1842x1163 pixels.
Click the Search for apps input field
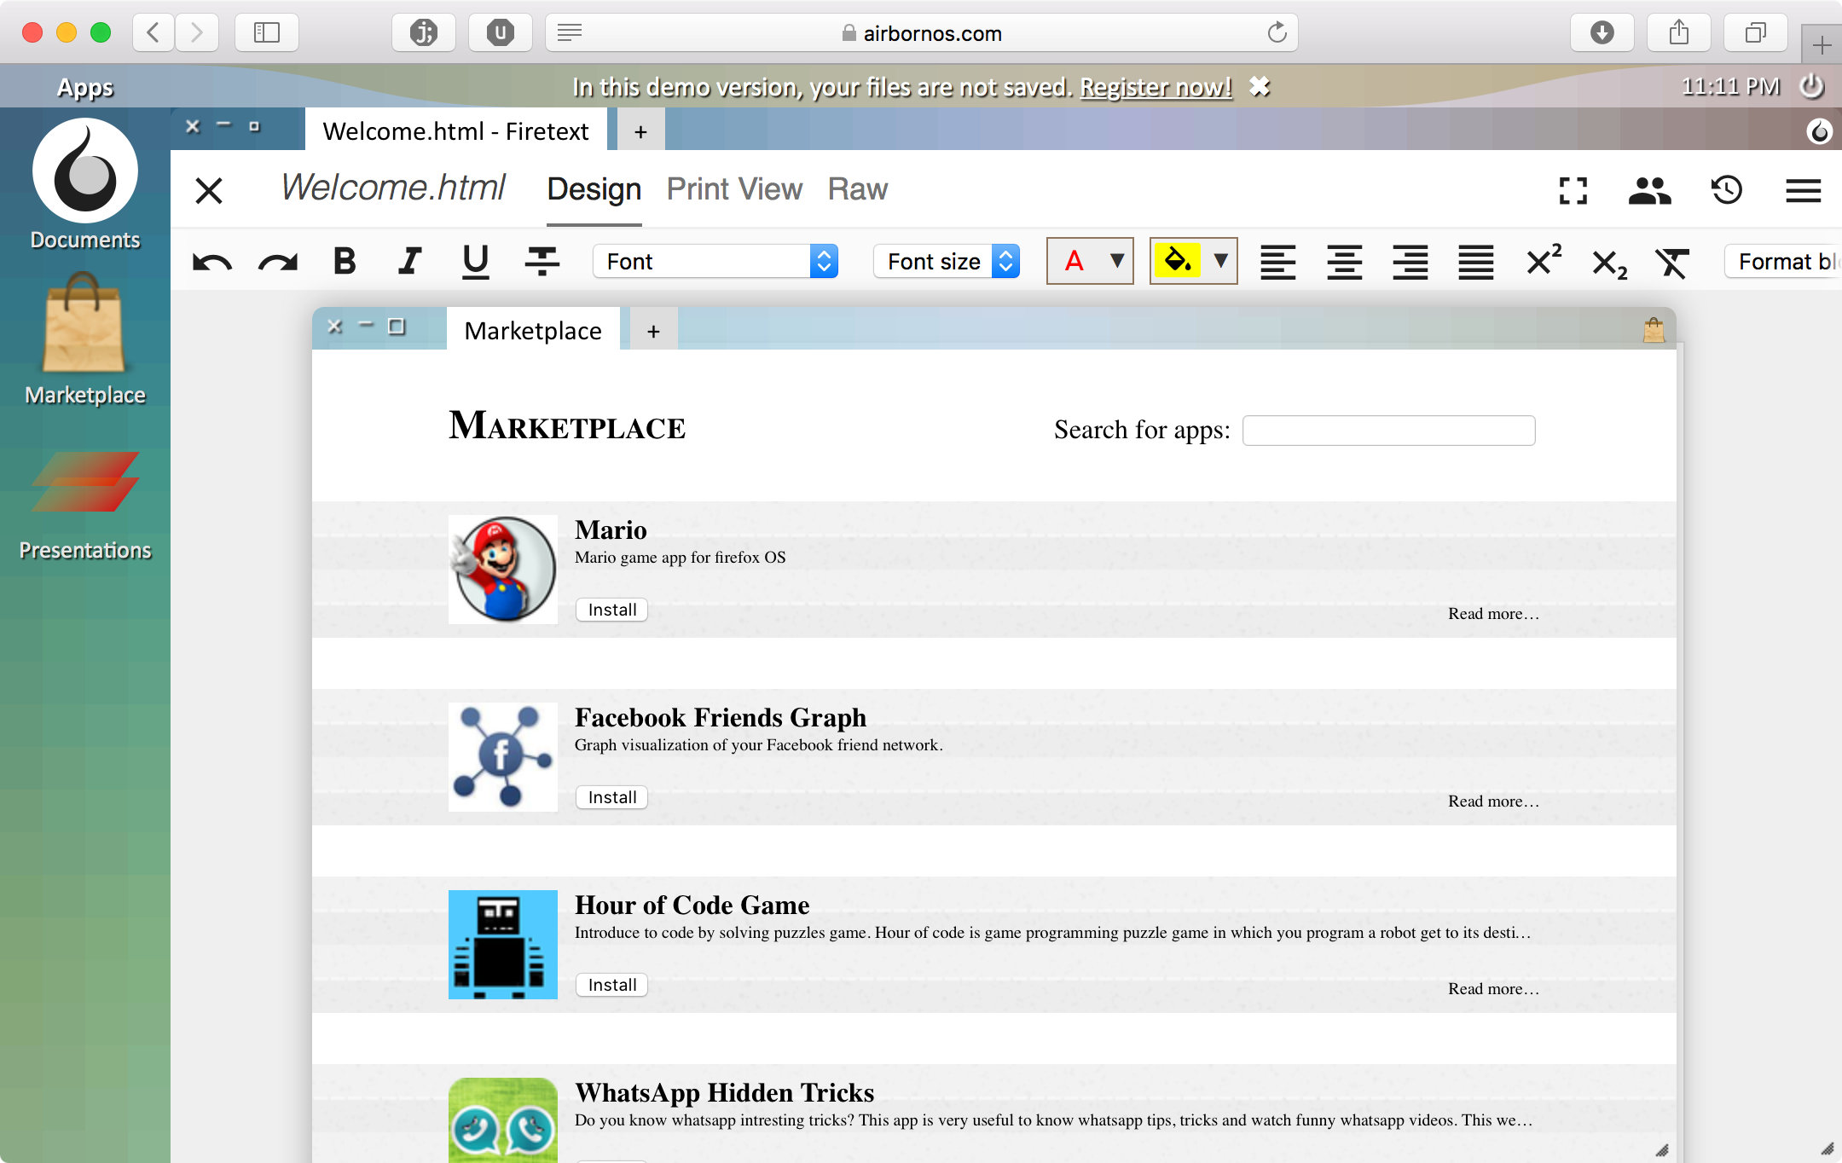1389,429
